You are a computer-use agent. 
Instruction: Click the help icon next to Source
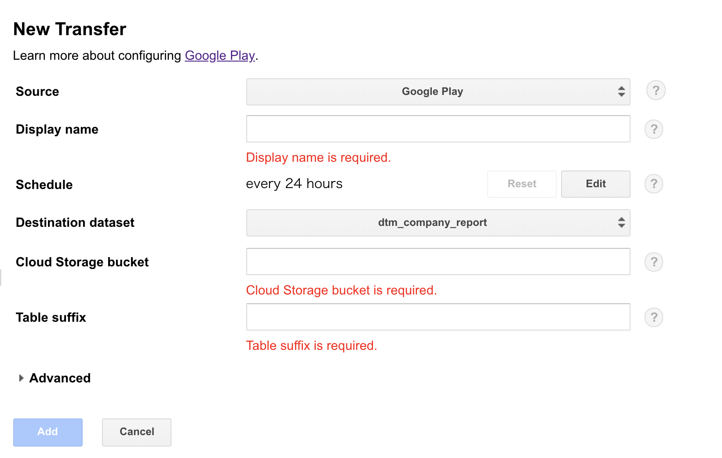[656, 91]
